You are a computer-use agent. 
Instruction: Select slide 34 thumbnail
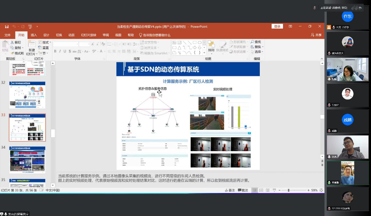click(x=27, y=160)
